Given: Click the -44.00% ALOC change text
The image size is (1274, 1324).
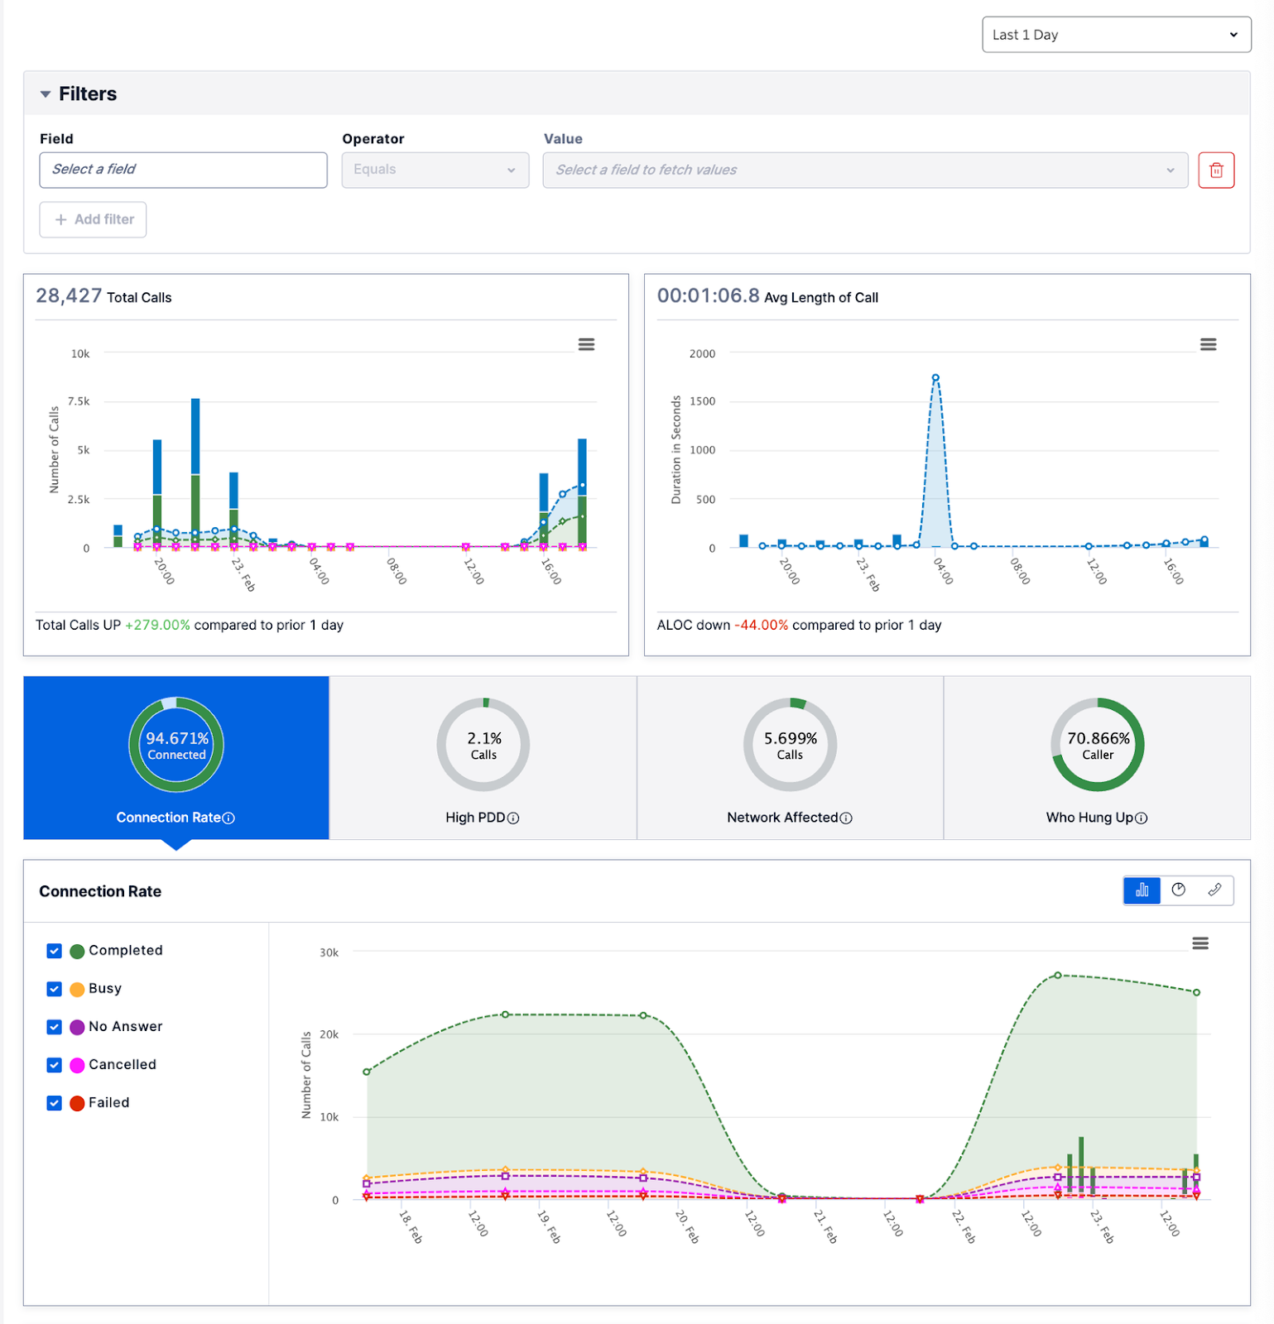Looking at the screenshot, I should point(761,626).
